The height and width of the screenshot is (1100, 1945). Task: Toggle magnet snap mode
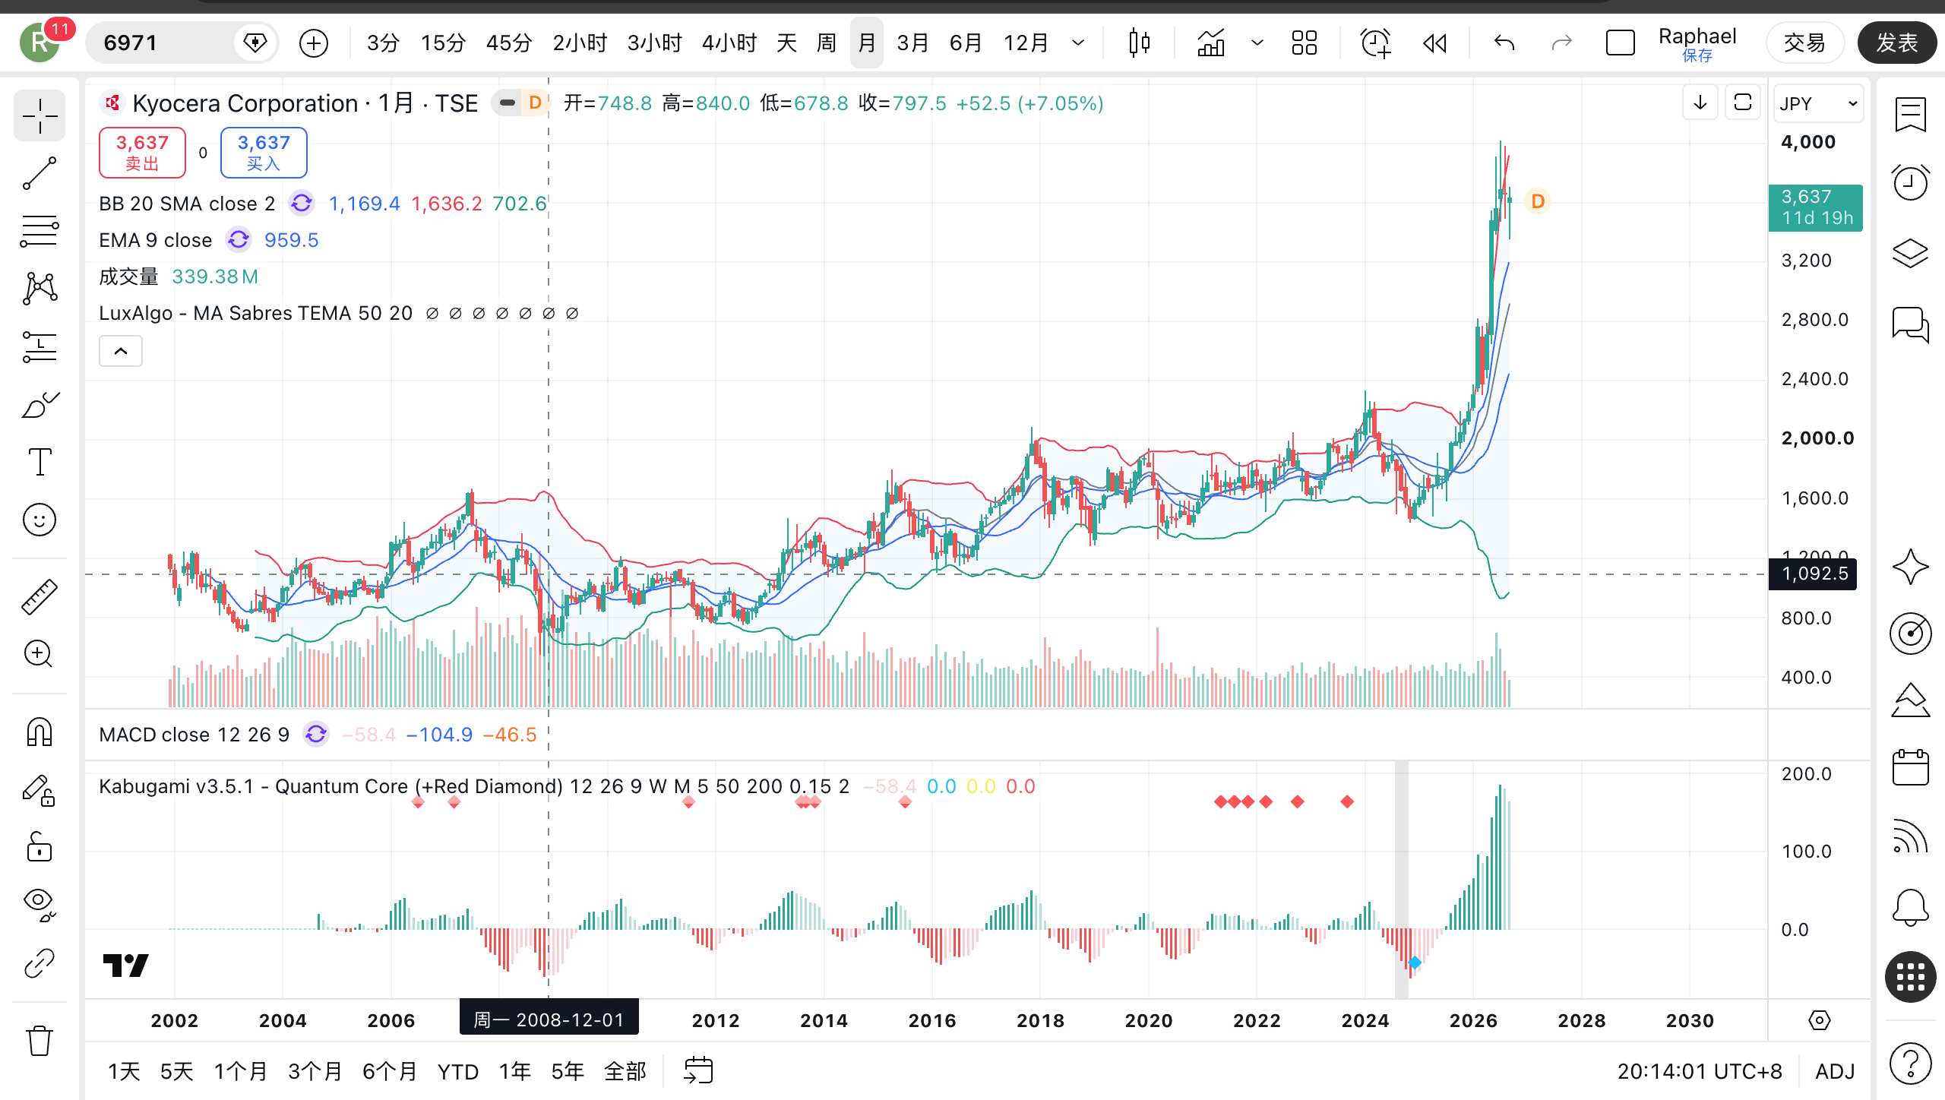40,732
